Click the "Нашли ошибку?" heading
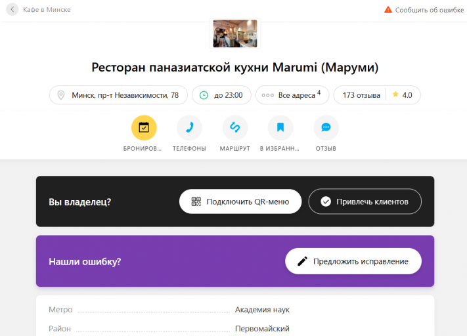Image resolution: width=467 pixels, height=336 pixels. (85, 262)
